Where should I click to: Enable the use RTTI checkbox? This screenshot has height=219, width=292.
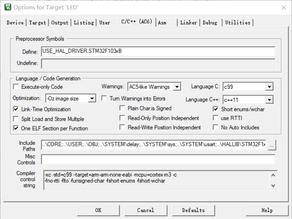[x=216, y=118]
